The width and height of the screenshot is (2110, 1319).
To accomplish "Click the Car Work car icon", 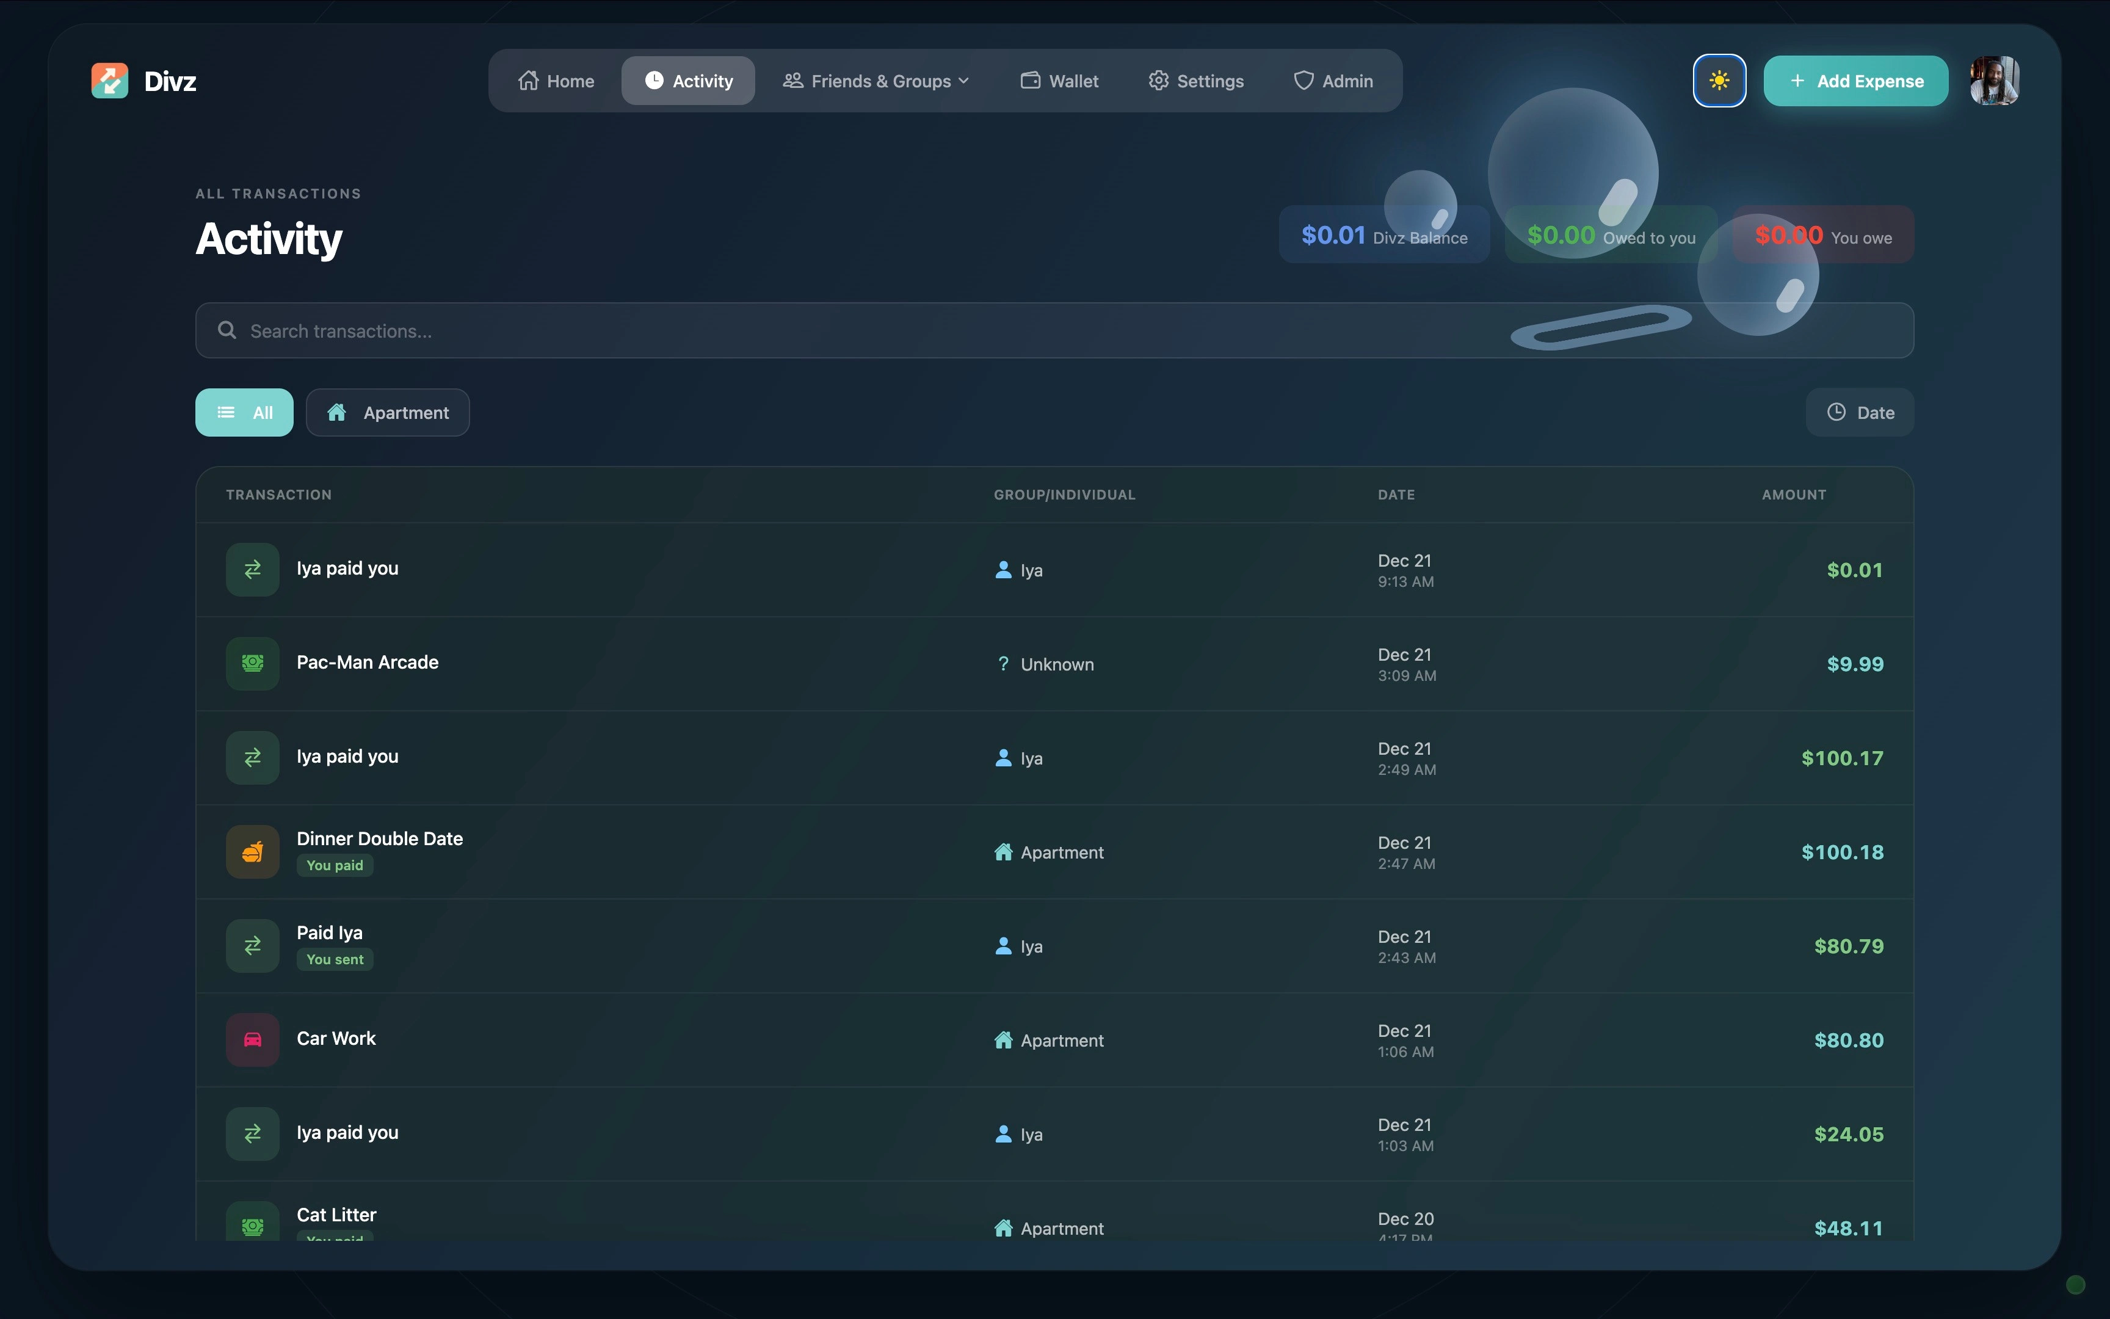I will tap(253, 1040).
